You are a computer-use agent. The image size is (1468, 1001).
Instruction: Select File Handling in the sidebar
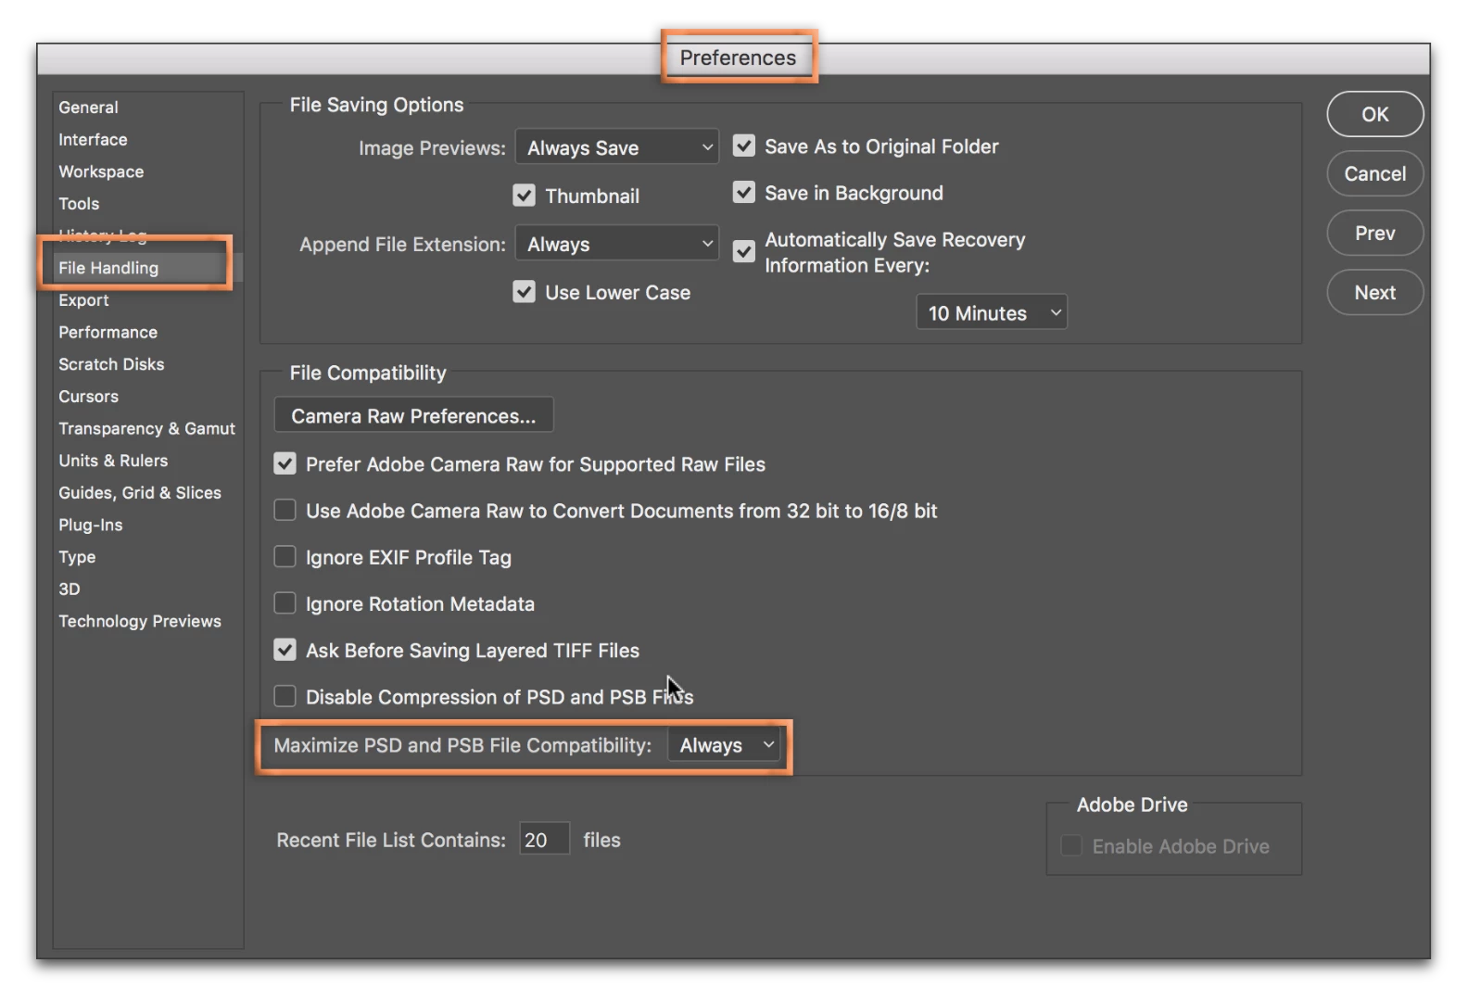click(x=109, y=268)
